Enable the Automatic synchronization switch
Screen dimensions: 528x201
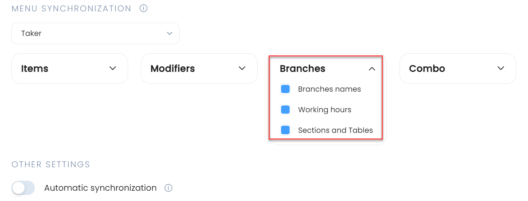pyautogui.click(x=23, y=188)
